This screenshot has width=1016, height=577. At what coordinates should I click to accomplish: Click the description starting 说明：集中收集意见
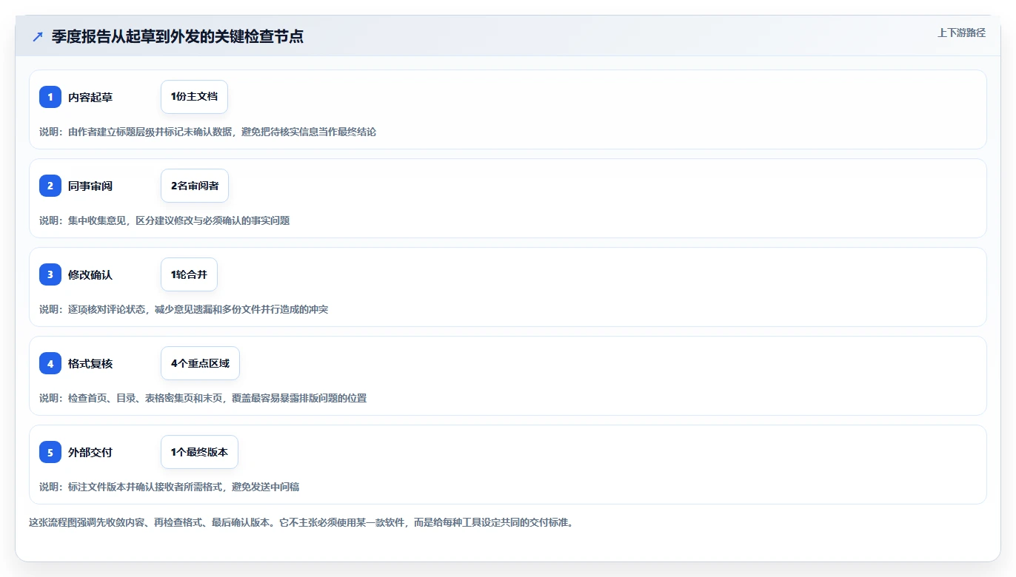pyautogui.click(x=164, y=220)
